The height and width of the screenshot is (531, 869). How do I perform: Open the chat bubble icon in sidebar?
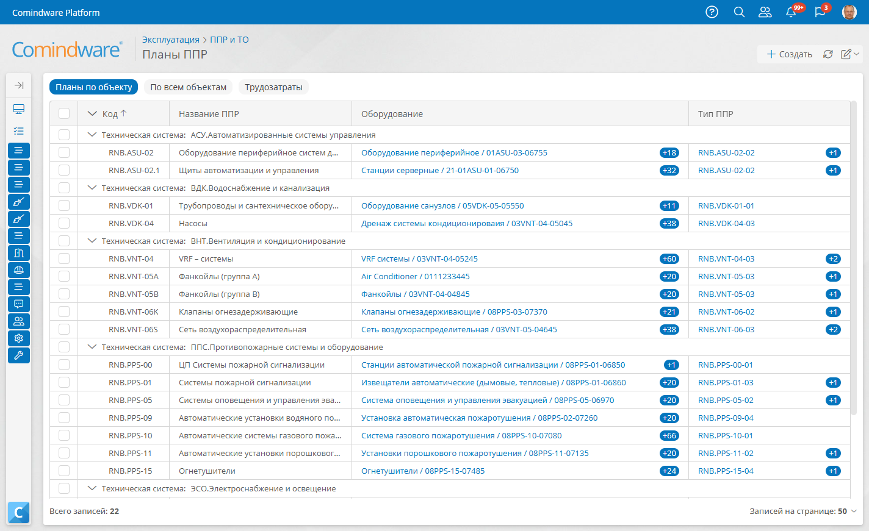click(x=19, y=304)
